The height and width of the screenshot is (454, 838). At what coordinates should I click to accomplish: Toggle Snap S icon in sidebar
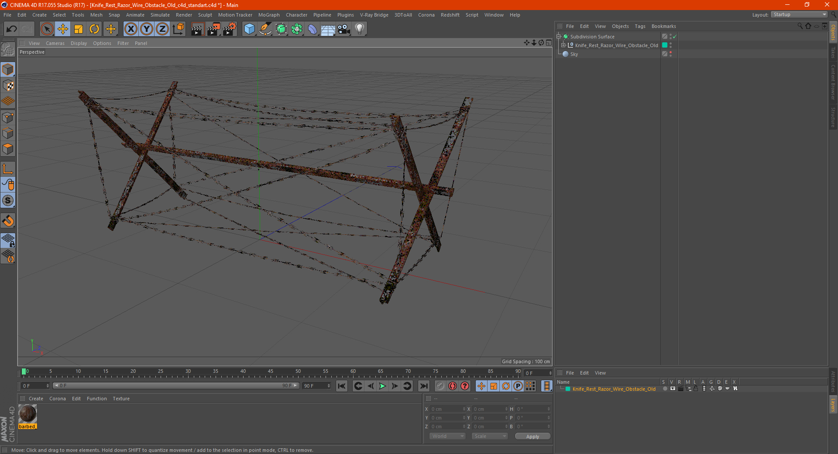tap(8, 200)
